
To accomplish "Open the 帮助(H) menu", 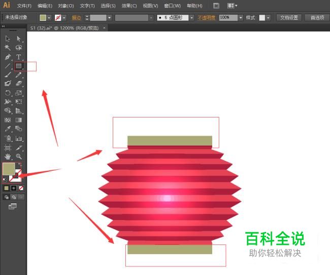I will click(194, 6).
